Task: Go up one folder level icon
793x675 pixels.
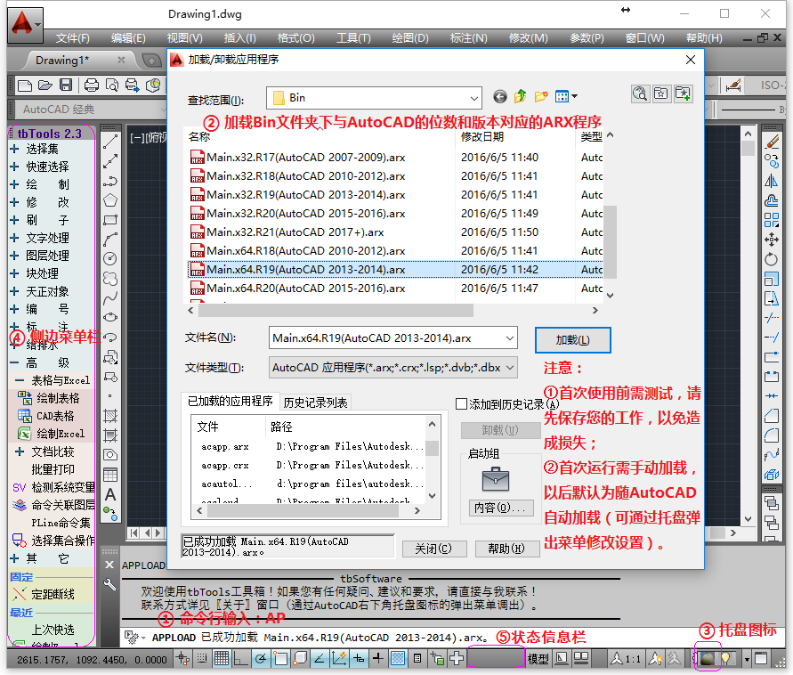Action: (520, 96)
